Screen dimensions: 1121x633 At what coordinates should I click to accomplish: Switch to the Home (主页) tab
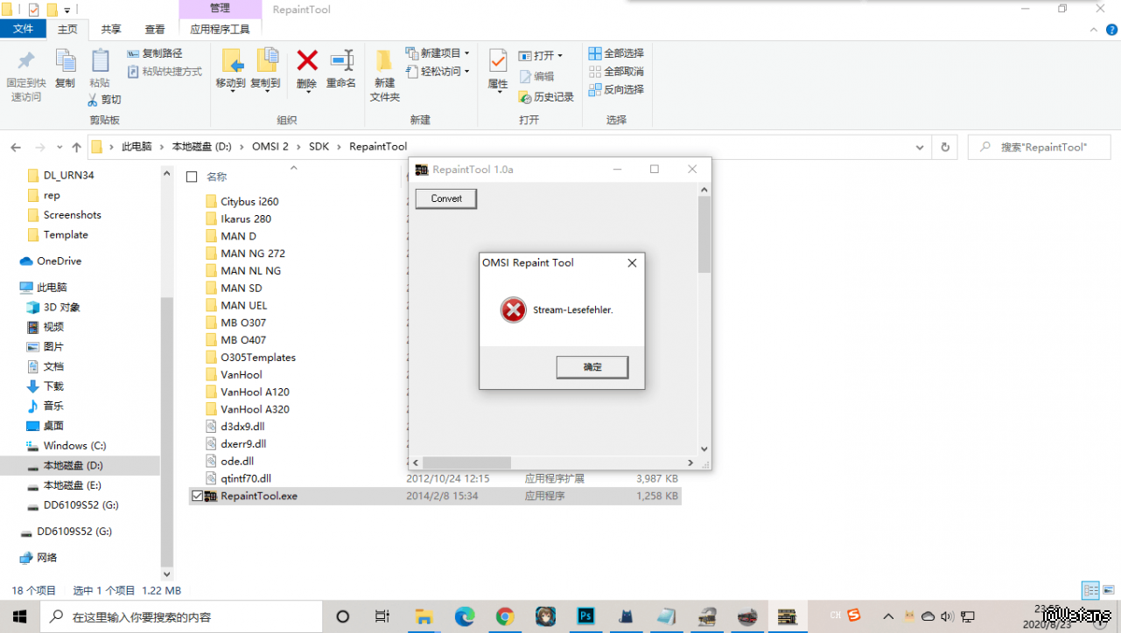click(67, 30)
